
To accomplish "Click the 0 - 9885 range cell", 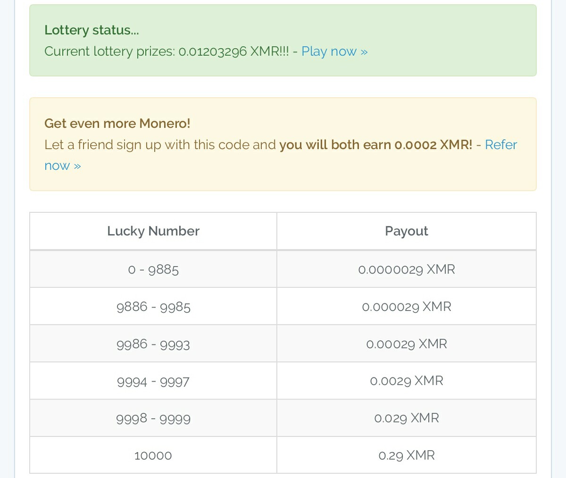I will (153, 269).
